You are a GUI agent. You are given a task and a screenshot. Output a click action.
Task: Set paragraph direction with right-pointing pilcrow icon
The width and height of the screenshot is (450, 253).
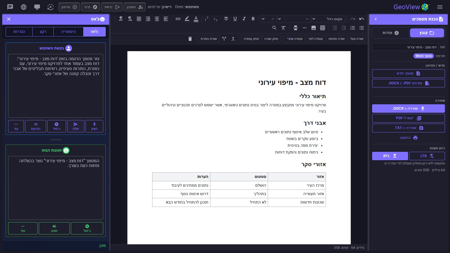click(x=130, y=19)
